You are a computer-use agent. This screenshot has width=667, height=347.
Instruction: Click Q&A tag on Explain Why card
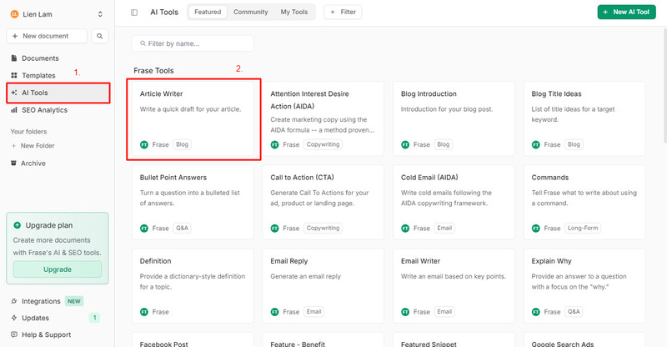(x=574, y=312)
